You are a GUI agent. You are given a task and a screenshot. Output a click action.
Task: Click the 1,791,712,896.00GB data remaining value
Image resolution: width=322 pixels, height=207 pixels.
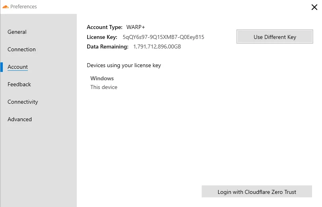[x=157, y=47]
